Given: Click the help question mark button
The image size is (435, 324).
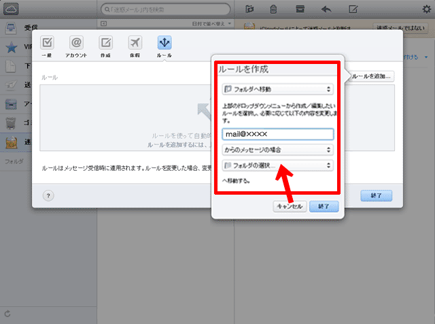Looking at the screenshot, I should tap(48, 195).
